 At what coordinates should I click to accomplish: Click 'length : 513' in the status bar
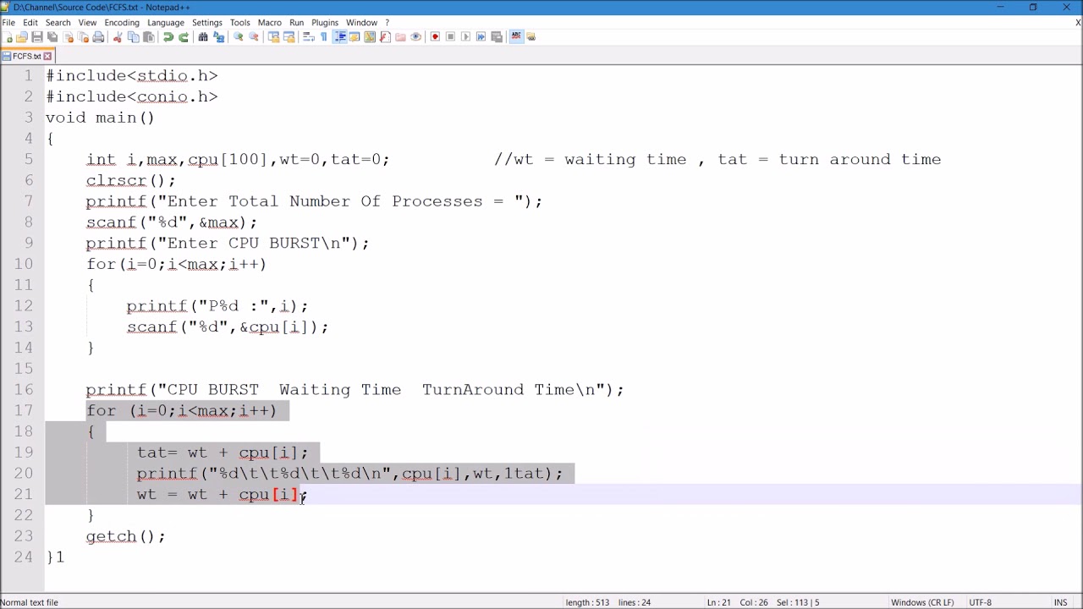coord(587,602)
